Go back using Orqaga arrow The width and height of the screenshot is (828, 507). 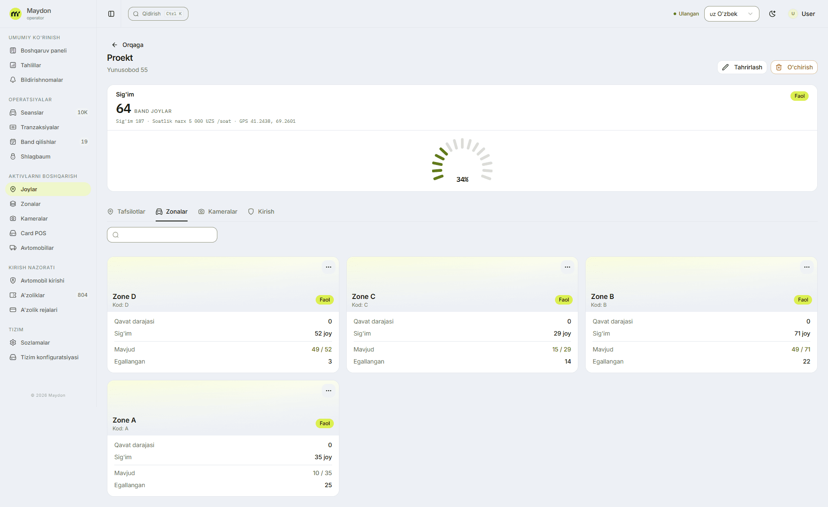128,45
